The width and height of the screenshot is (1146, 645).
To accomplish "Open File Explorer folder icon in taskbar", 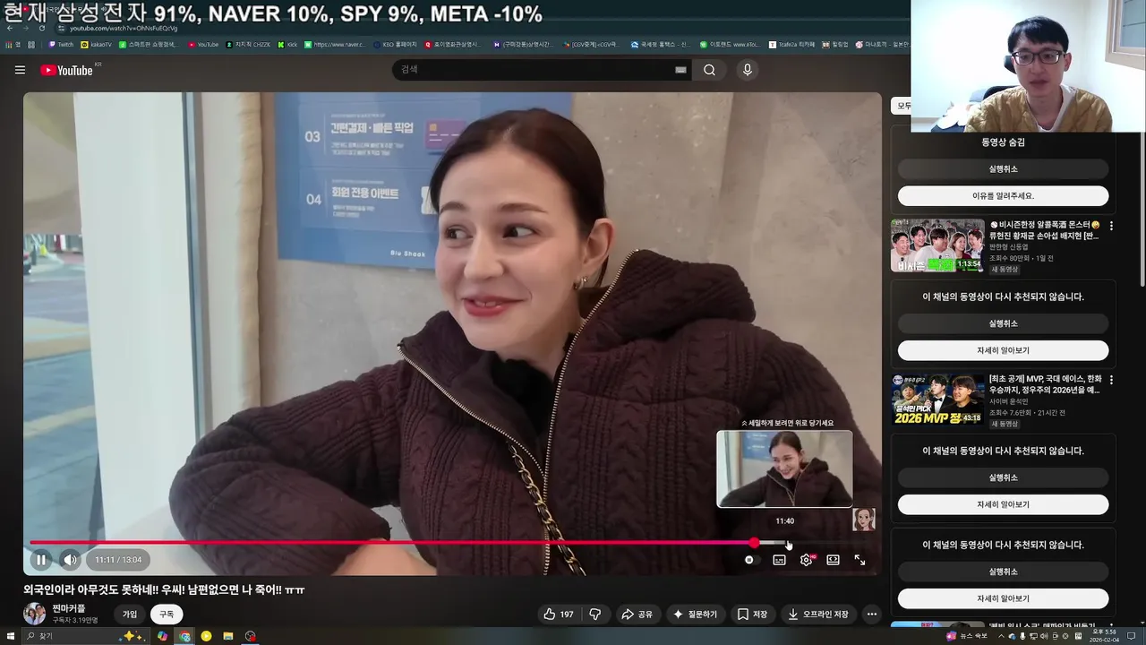I will click(x=228, y=636).
